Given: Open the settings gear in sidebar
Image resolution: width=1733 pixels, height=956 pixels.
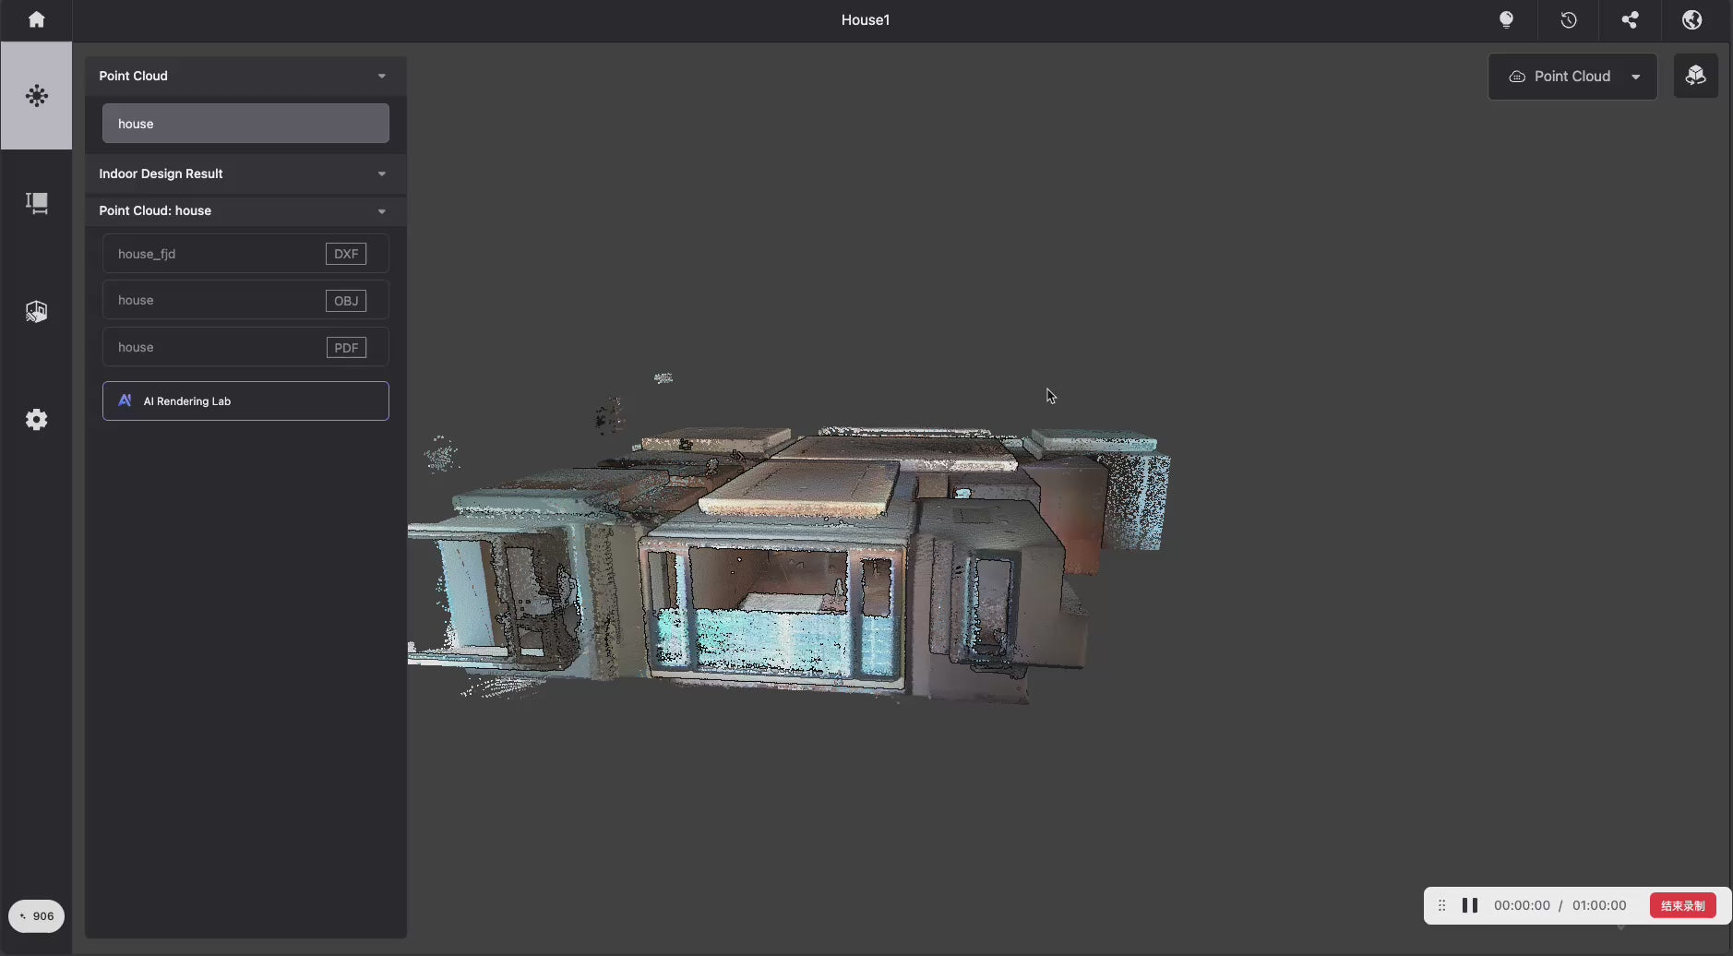Looking at the screenshot, I should point(36,420).
